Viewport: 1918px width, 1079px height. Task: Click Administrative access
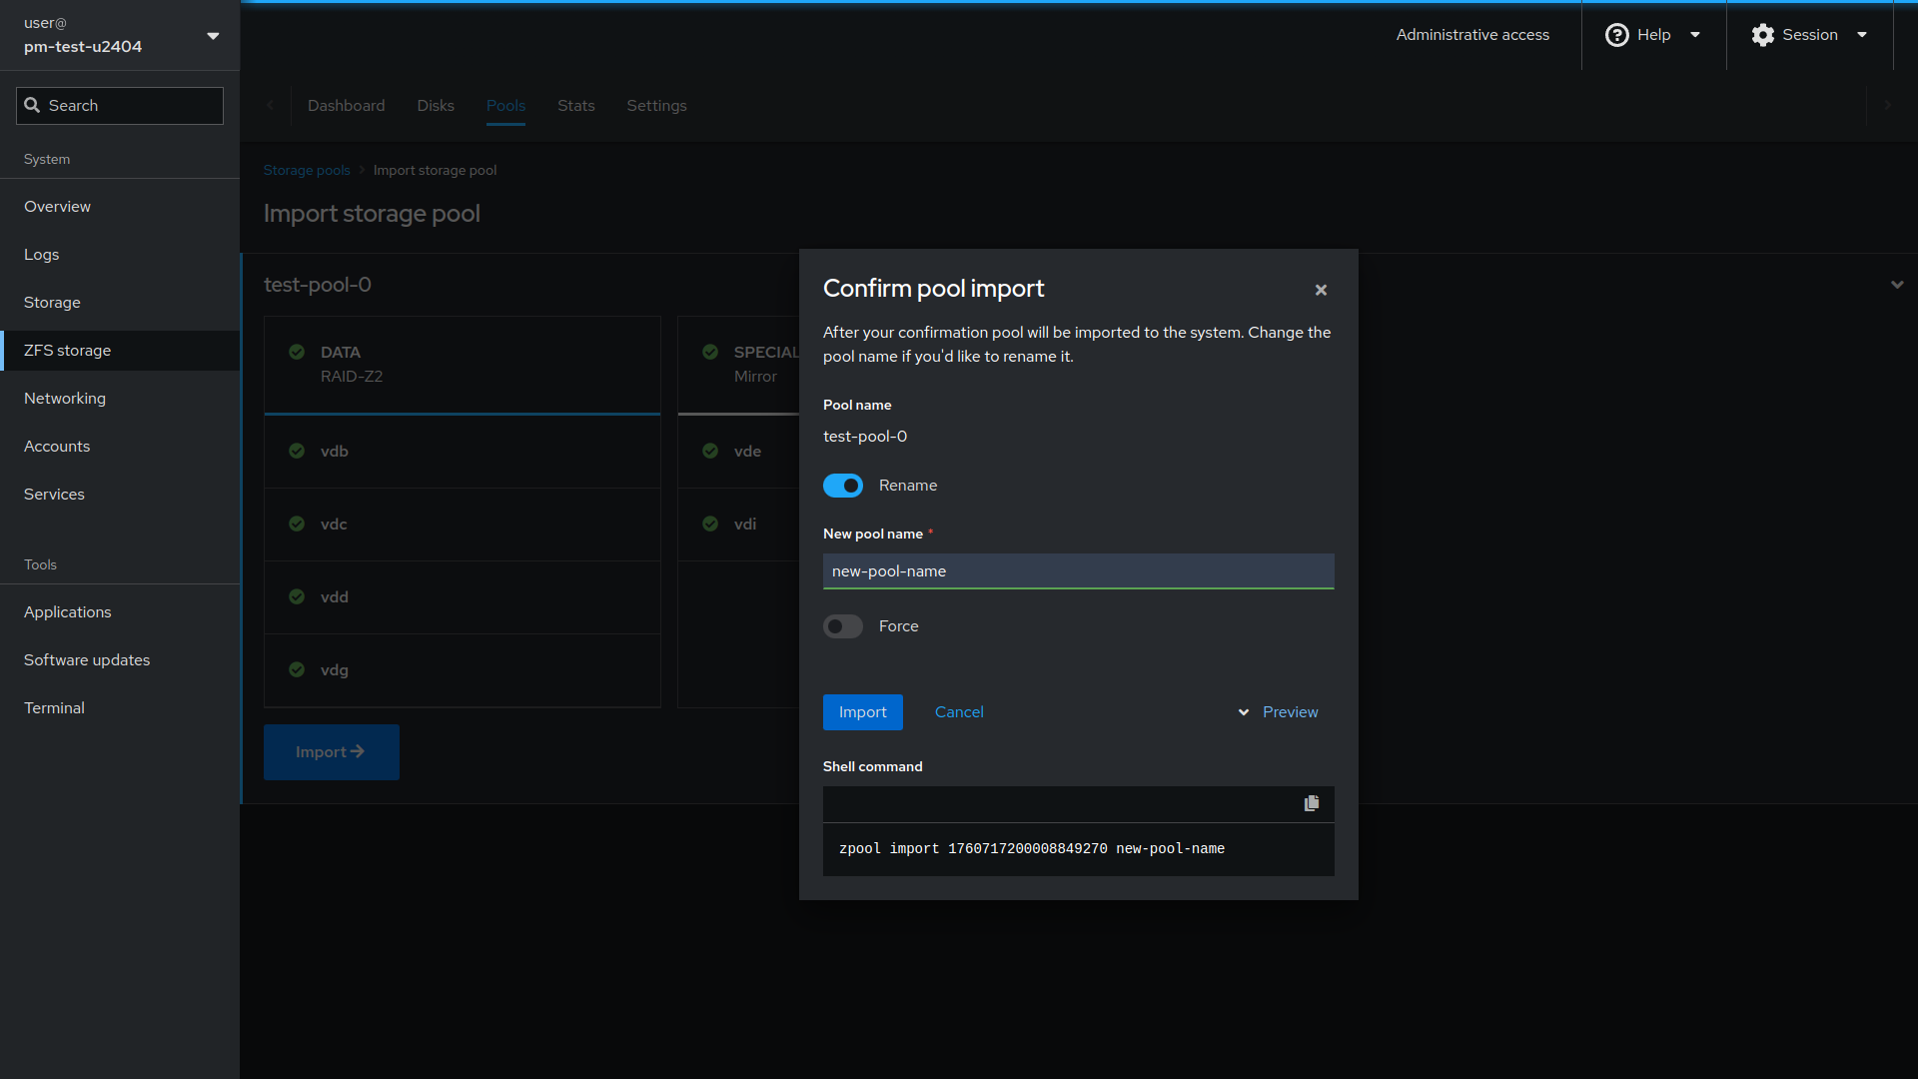[x=1472, y=35]
